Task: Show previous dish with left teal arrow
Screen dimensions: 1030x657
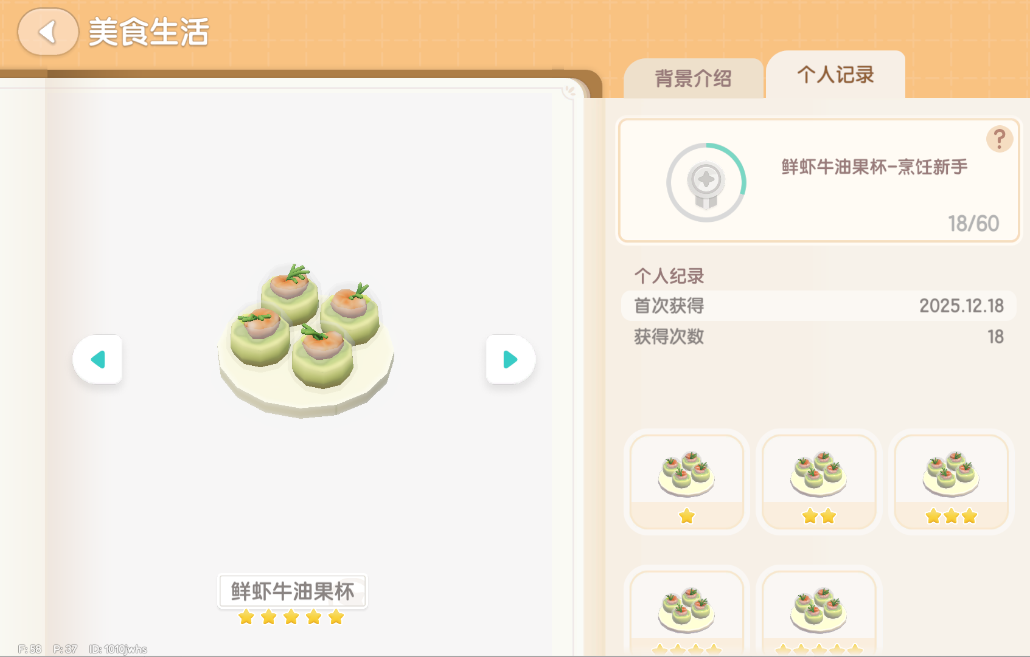Action: pyautogui.click(x=97, y=359)
